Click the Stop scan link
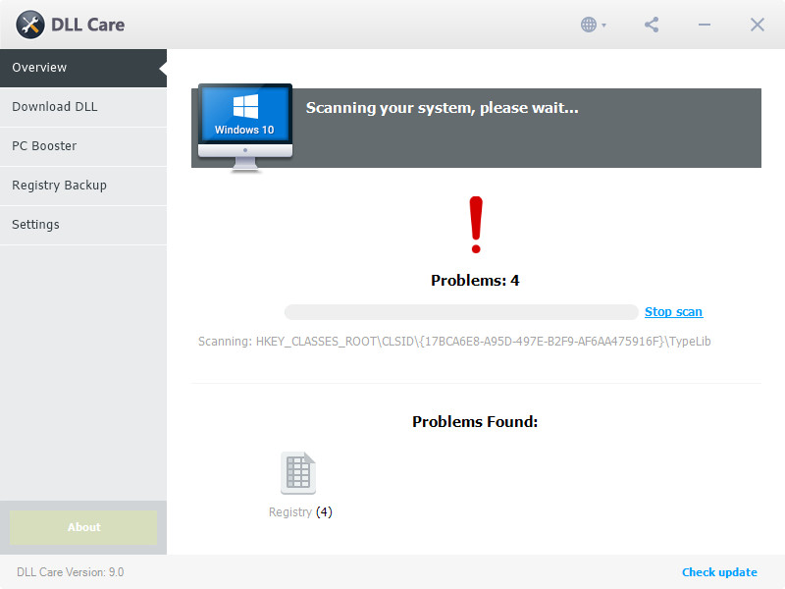The image size is (785, 589). click(x=673, y=312)
